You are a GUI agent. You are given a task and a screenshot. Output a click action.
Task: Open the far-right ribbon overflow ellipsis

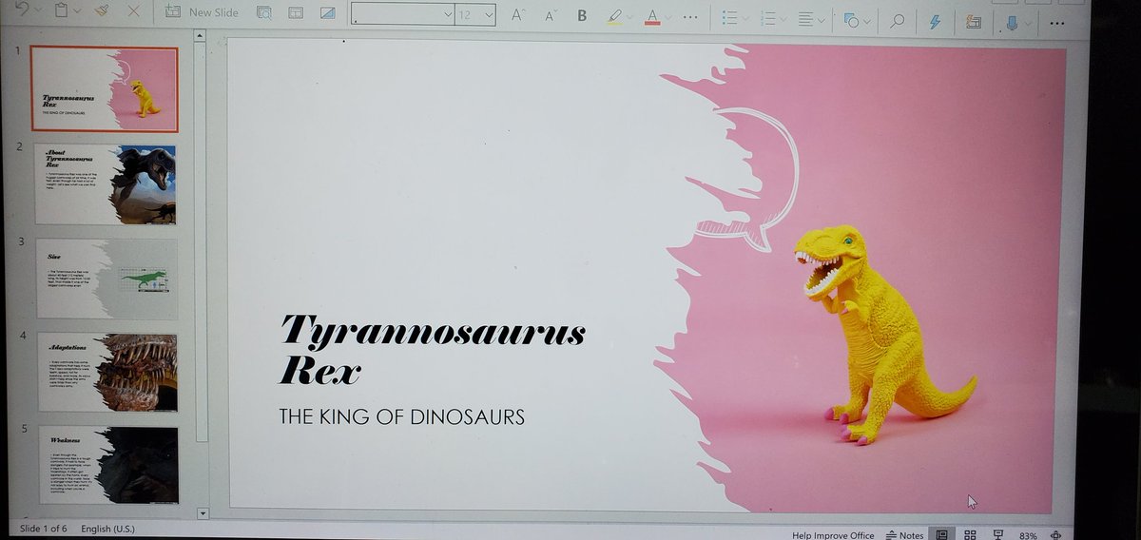tap(1056, 22)
